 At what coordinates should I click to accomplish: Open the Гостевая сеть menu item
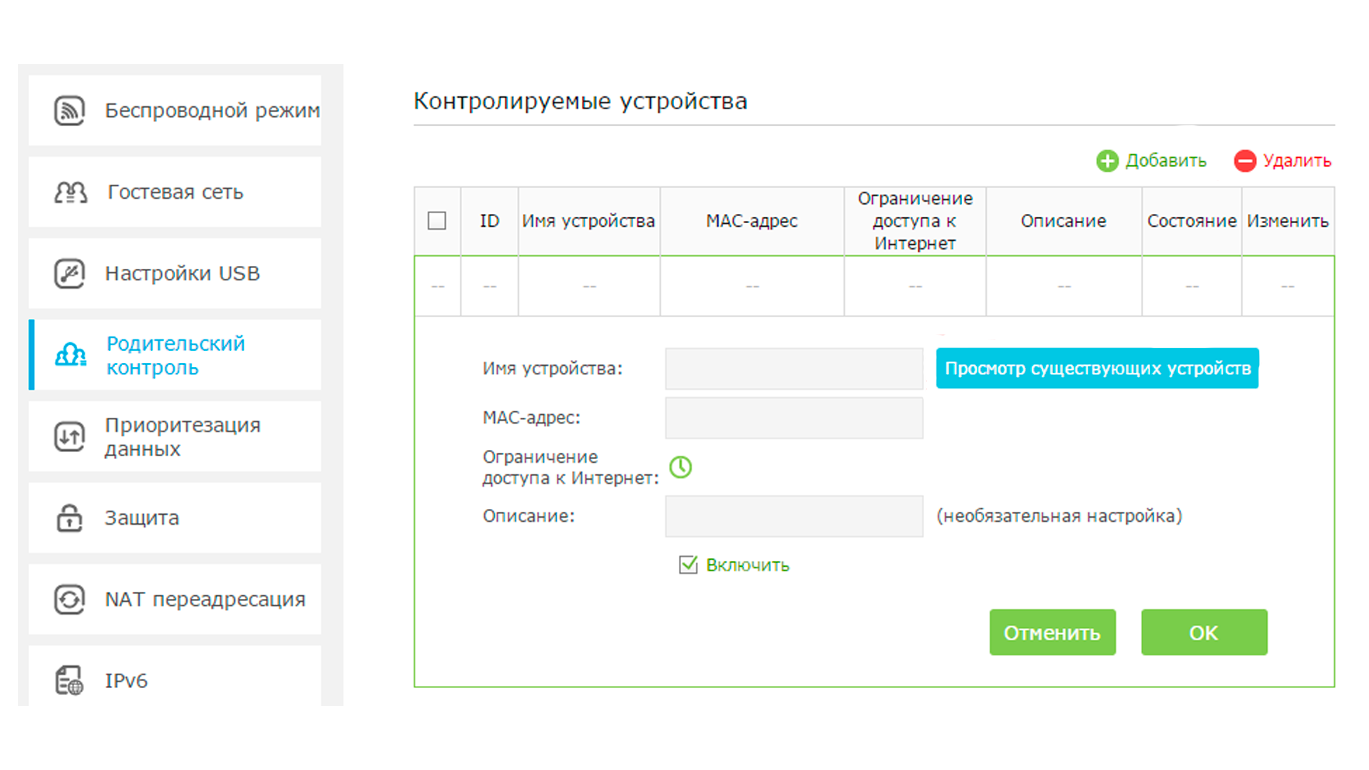(x=175, y=192)
